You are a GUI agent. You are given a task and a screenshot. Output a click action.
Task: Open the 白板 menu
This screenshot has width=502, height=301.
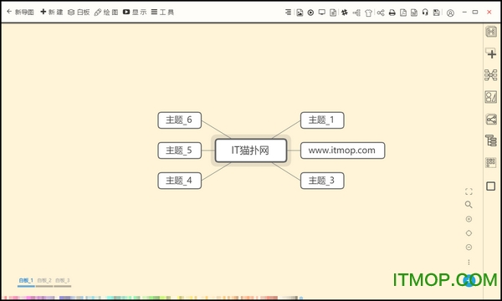tap(79, 13)
